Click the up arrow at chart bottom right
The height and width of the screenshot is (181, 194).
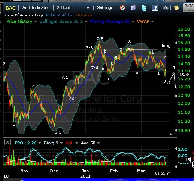pyautogui.click(x=170, y=134)
